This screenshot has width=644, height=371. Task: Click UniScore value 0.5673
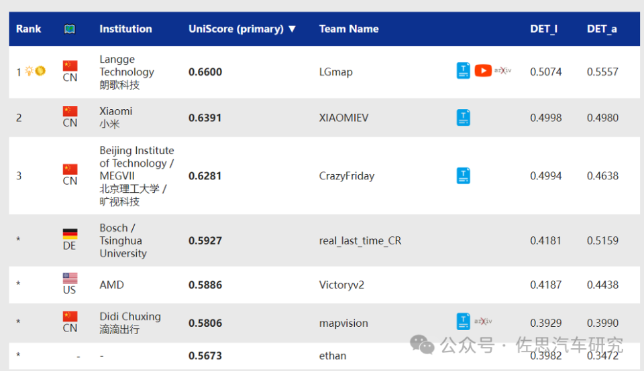[x=205, y=356]
